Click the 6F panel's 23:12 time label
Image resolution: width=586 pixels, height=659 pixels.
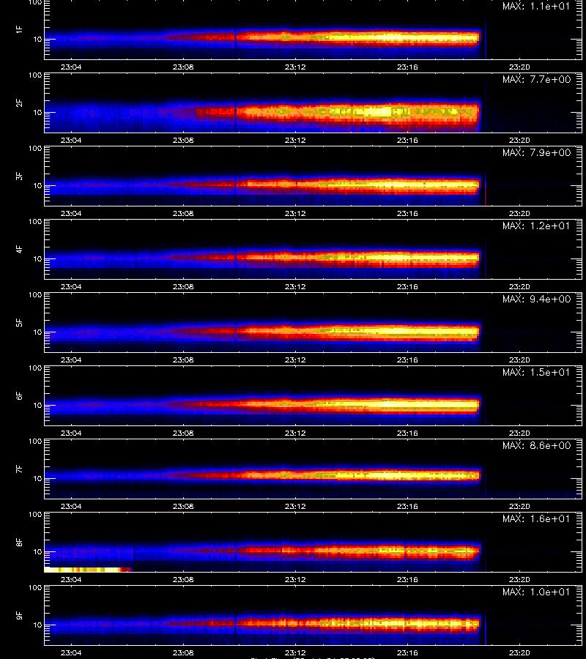click(x=295, y=433)
